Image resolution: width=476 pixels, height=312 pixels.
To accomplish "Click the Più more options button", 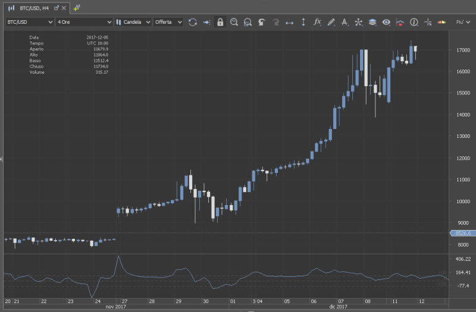I will [x=461, y=22].
